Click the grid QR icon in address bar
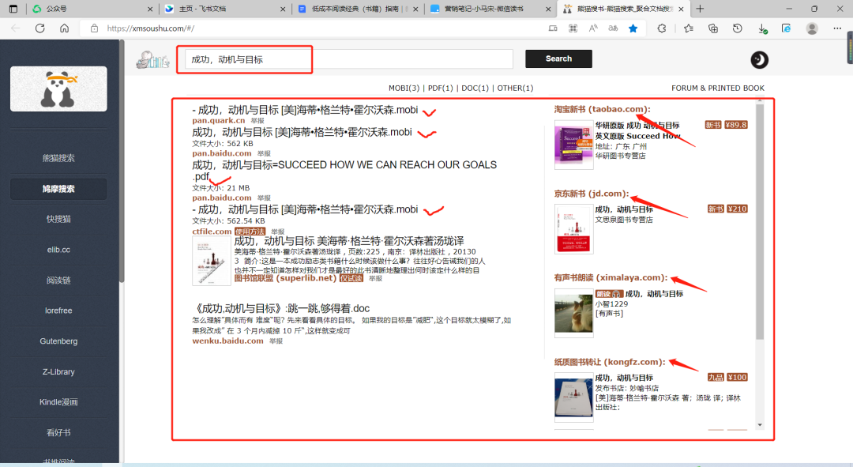 [573, 28]
